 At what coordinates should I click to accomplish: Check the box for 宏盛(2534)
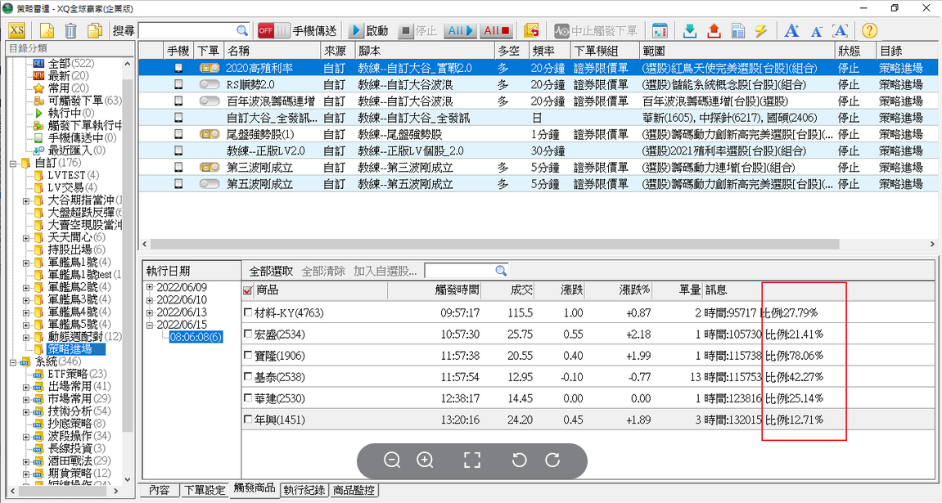(248, 335)
